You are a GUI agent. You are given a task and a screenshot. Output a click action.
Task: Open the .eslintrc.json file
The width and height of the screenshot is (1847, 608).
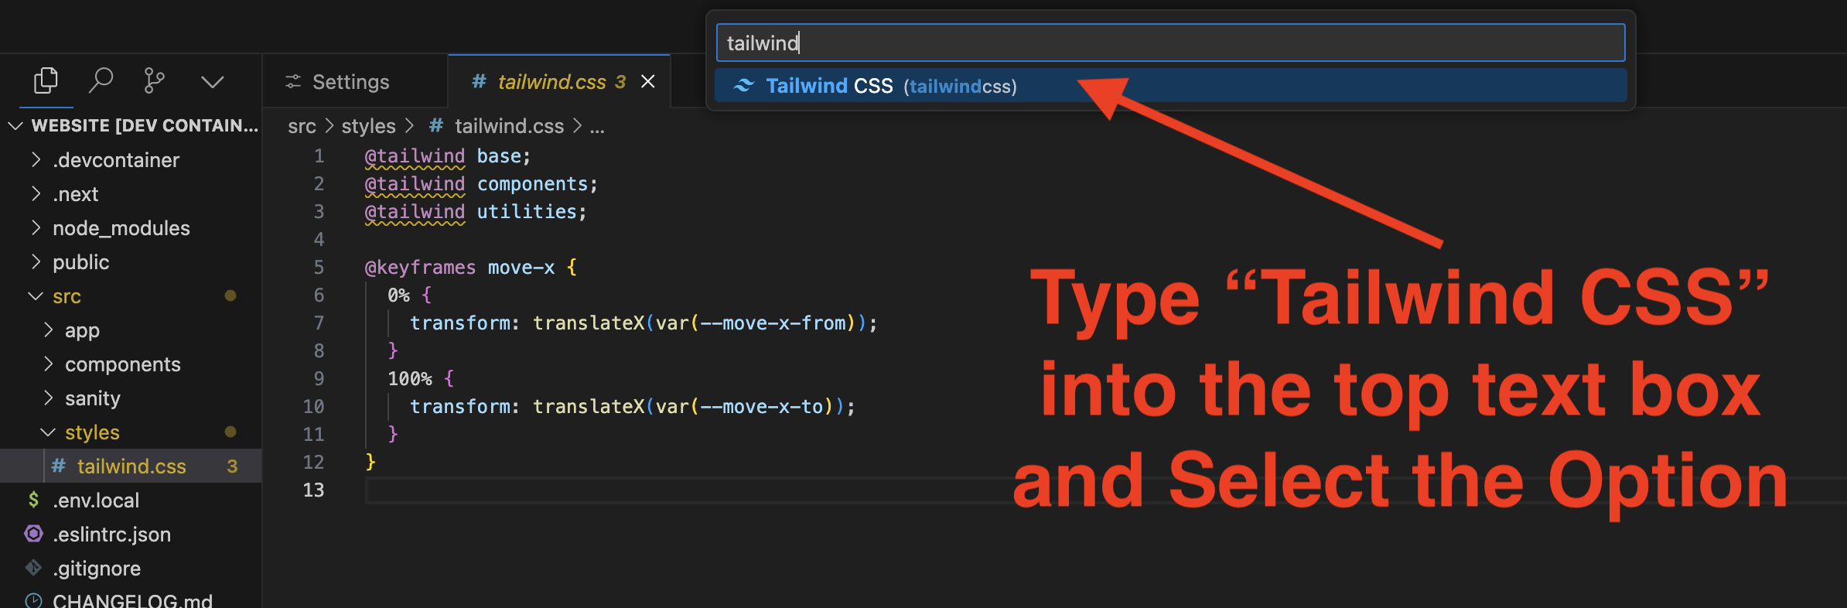(131, 534)
